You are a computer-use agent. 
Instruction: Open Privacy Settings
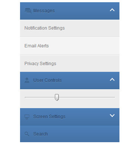pyautogui.click(x=70, y=64)
